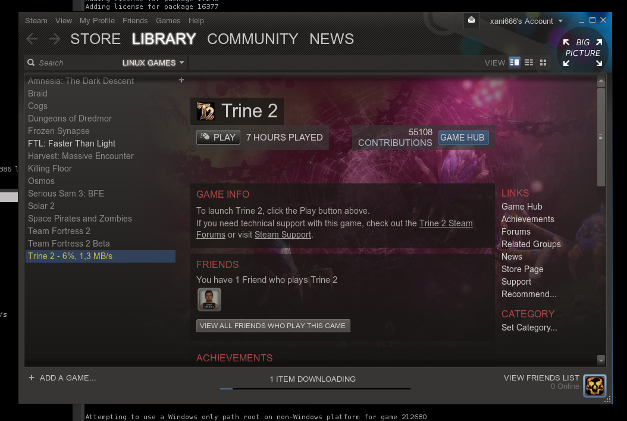Image resolution: width=627 pixels, height=421 pixels.
Task: Click View All Friends Who Play This Game
Action: coord(273,326)
